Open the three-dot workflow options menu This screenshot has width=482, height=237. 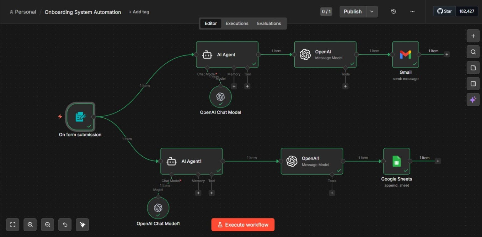[412, 12]
